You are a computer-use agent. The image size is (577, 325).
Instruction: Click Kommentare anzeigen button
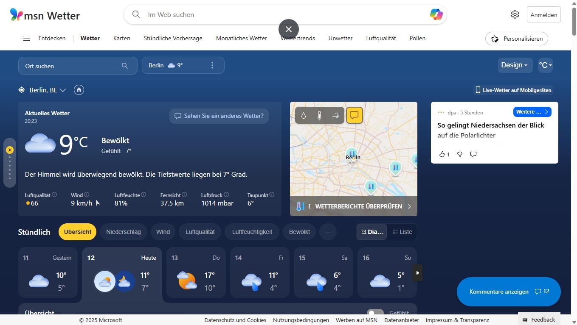click(508, 292)
